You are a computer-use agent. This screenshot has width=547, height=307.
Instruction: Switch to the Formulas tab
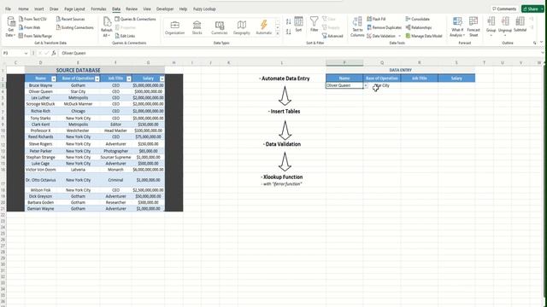click(x=98, y=9)
